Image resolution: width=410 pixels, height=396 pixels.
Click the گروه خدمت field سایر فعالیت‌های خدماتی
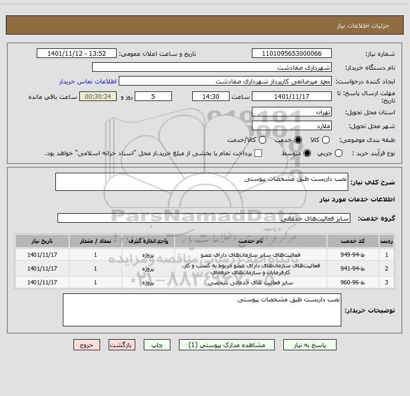tap(204, 218)
